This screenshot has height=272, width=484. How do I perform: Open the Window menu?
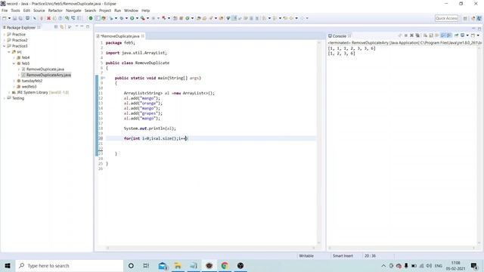[131, 11]
